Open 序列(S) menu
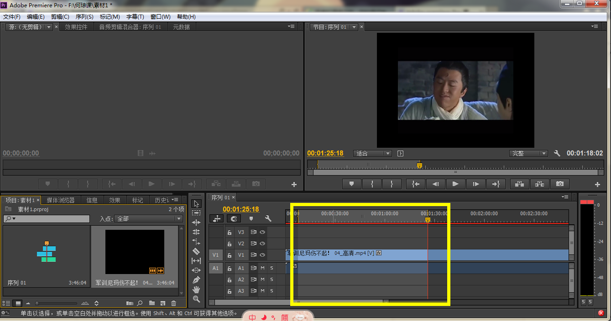Viewport: 611px width, 321px height. pyautogui.click(x=84, y=17)
